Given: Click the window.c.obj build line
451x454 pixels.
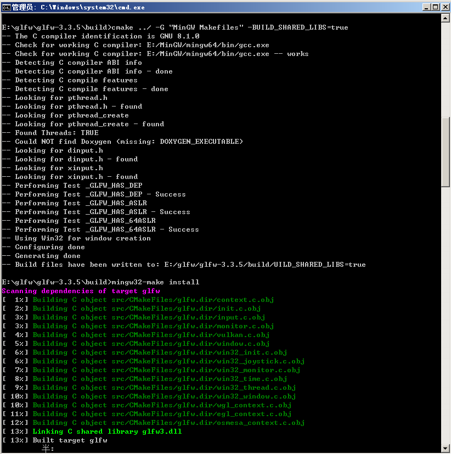Looking at the screenshot, I should 136,344.
